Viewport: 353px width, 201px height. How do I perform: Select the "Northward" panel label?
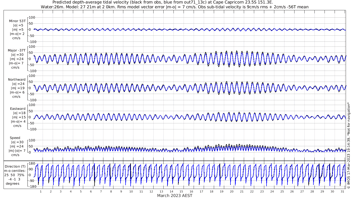click(17, 80)
